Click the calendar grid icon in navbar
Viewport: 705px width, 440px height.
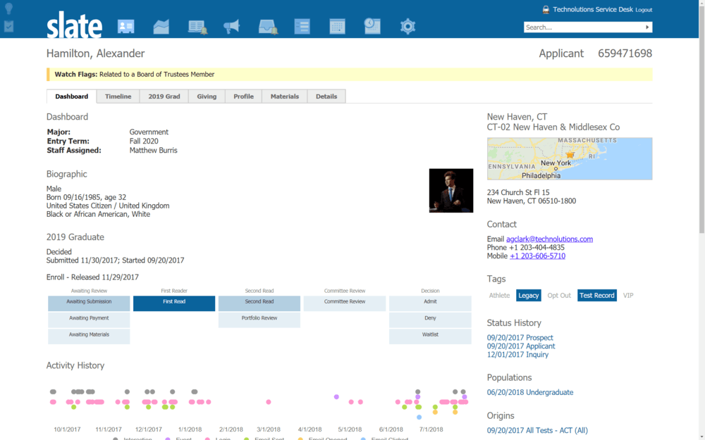(337, 27)
